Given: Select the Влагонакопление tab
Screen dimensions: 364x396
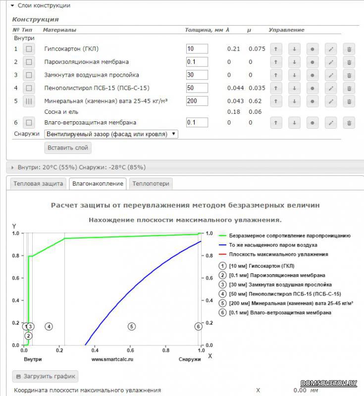Looking at the screenshot, I should click(98, 184).
